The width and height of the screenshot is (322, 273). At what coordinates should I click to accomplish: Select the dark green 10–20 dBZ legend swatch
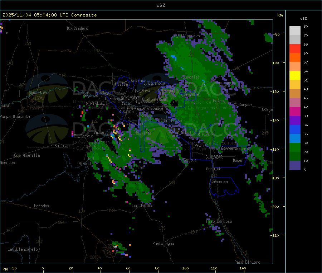(295, 156)
